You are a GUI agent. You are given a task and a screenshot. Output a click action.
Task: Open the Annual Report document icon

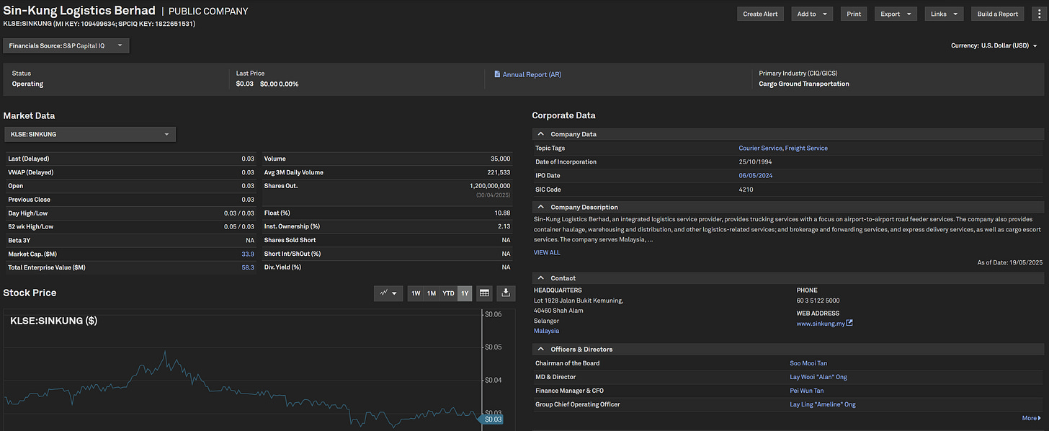[x=497, y=74]
